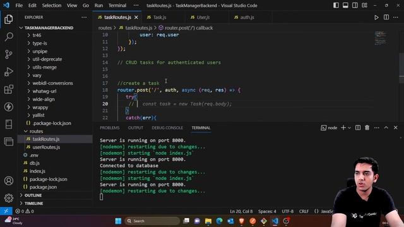Open the Terminal menu
The height and width of the screenshot is (227, 404).
(x=117, y=6)
